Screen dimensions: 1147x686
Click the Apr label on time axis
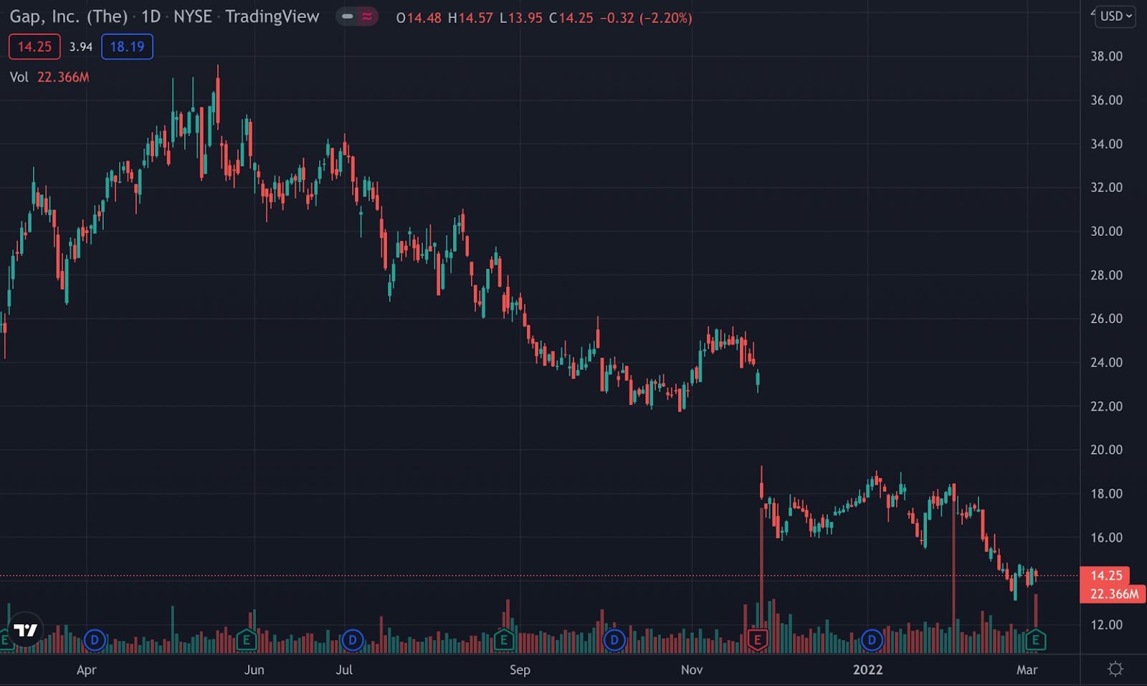[86, 670]
